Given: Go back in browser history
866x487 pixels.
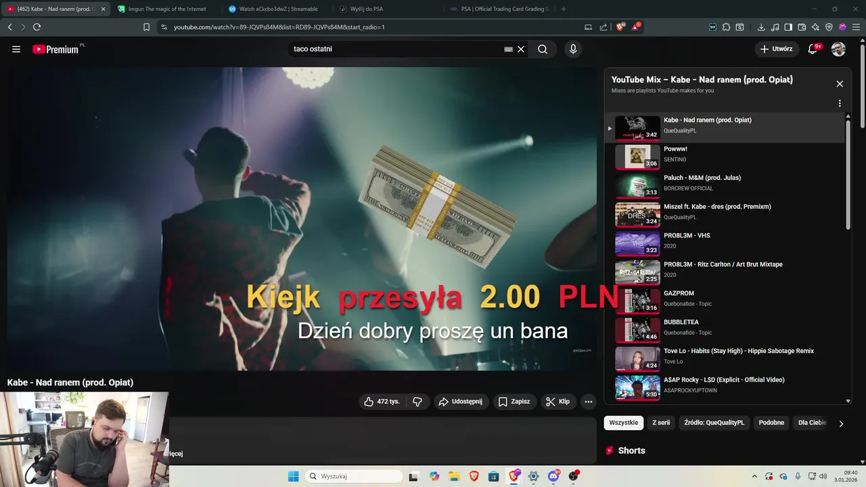Looking at the screenshot, I should (x=9, y=27).
